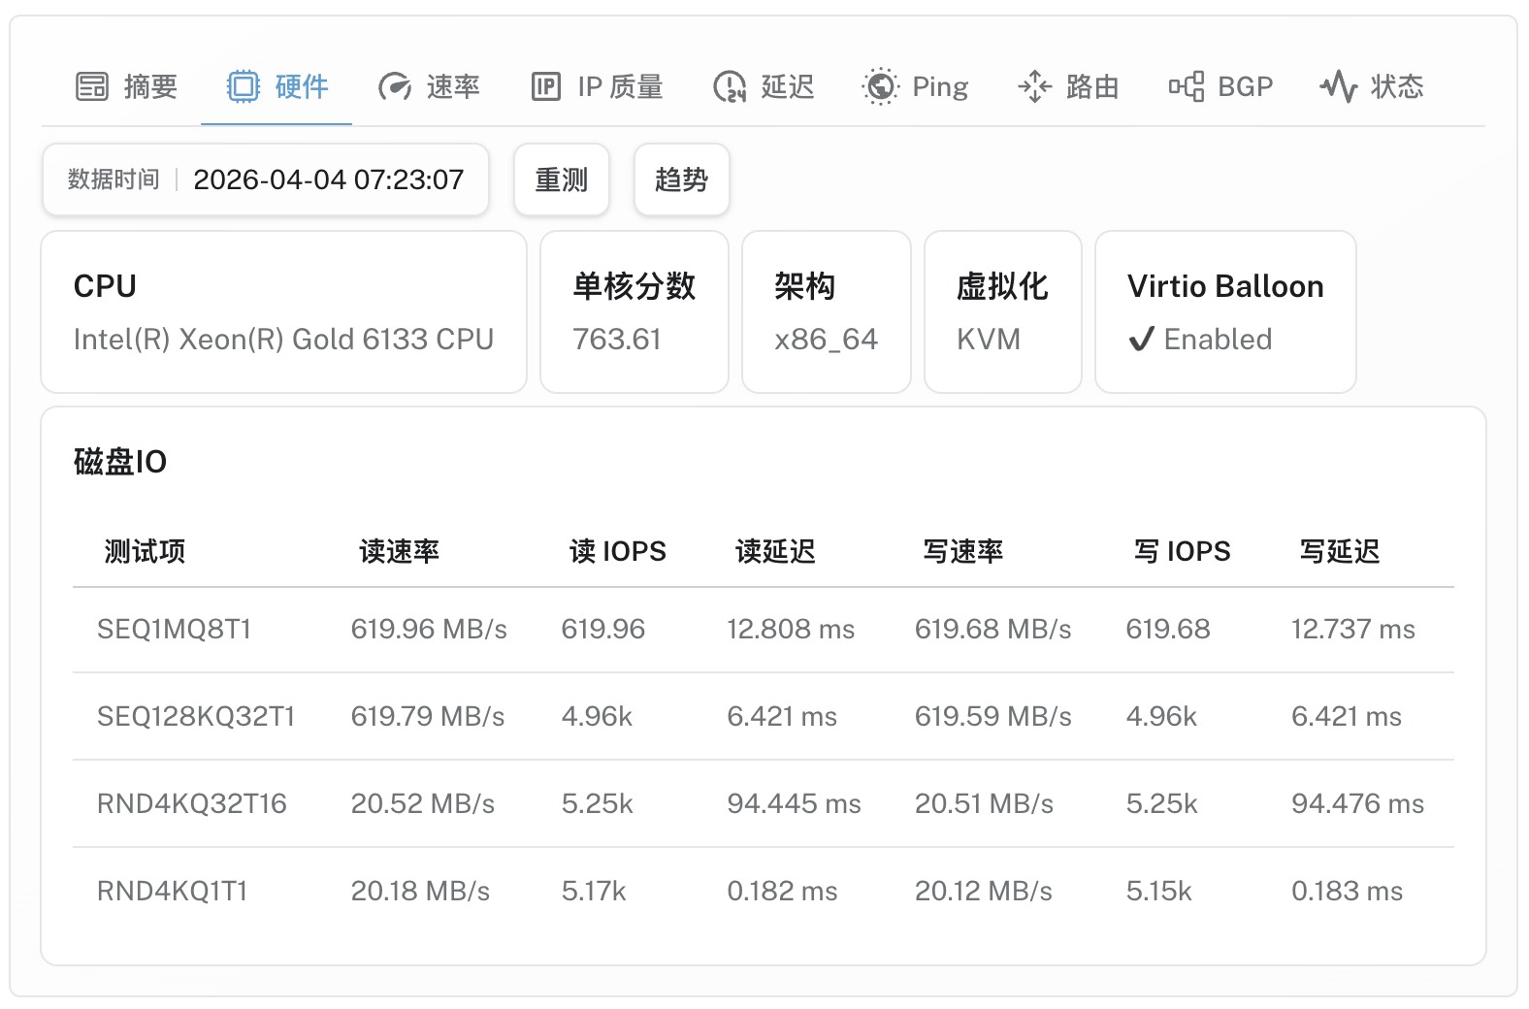This screenshot has height=1009, width=1529.
Task: Switch to the BGP tab
Action: click(1220, 86)
